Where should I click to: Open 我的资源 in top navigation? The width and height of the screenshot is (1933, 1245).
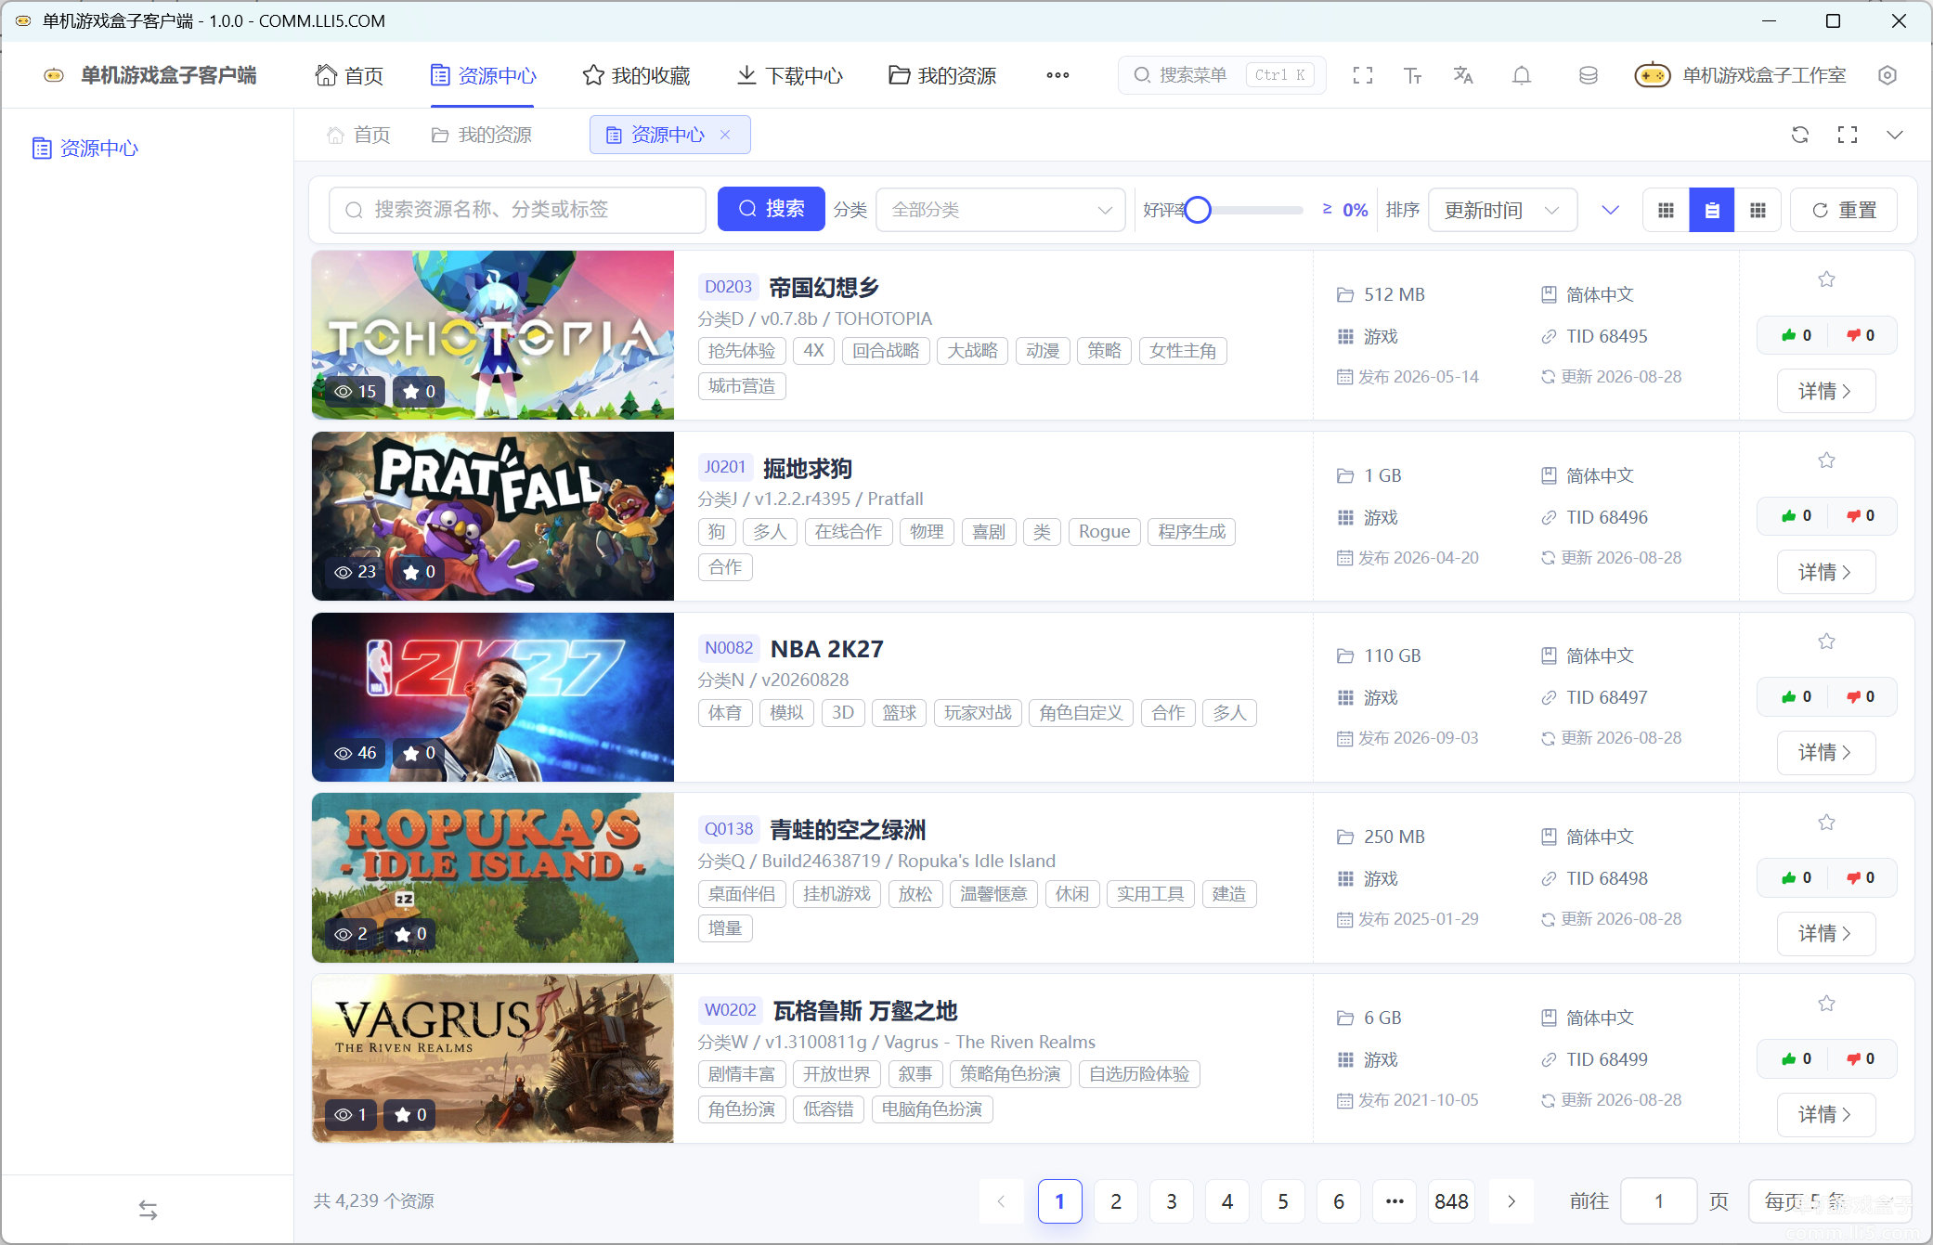(942, 75)
